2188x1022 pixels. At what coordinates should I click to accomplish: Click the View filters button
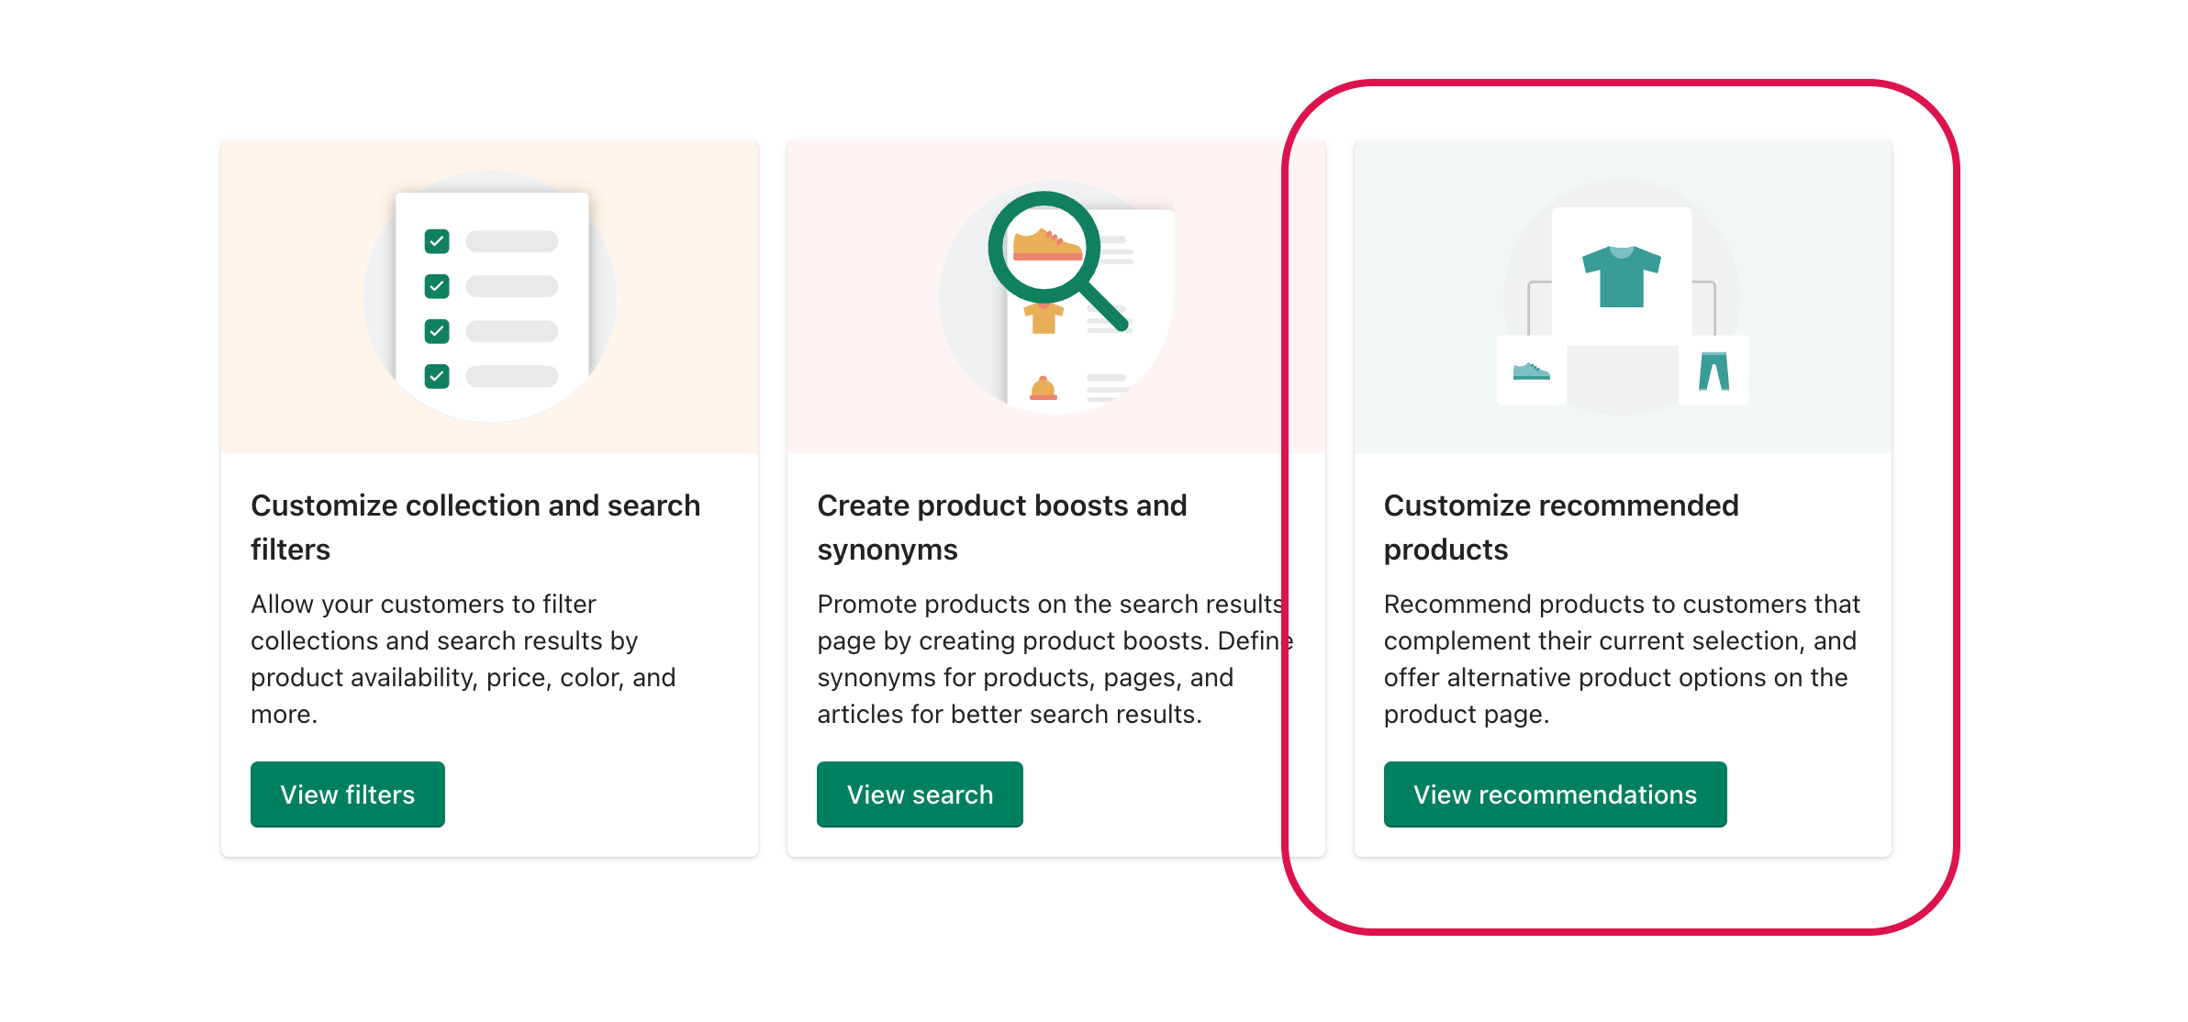pos(347,794)
